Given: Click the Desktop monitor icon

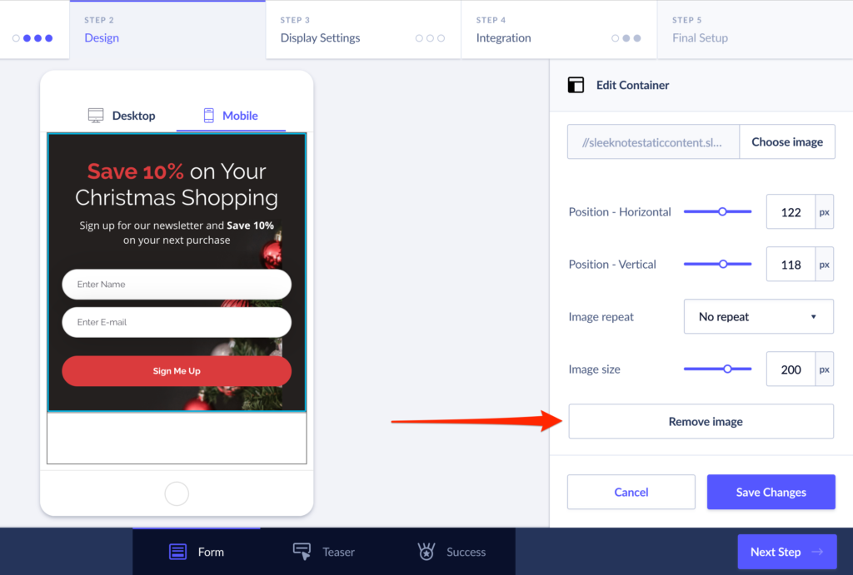Looking at the screenshot, I should [x=96, y=116].
